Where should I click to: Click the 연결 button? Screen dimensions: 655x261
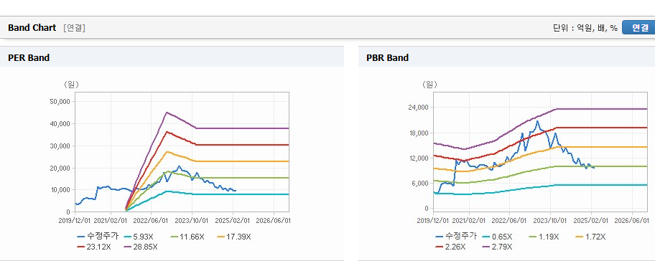click(x=638, y=27)
